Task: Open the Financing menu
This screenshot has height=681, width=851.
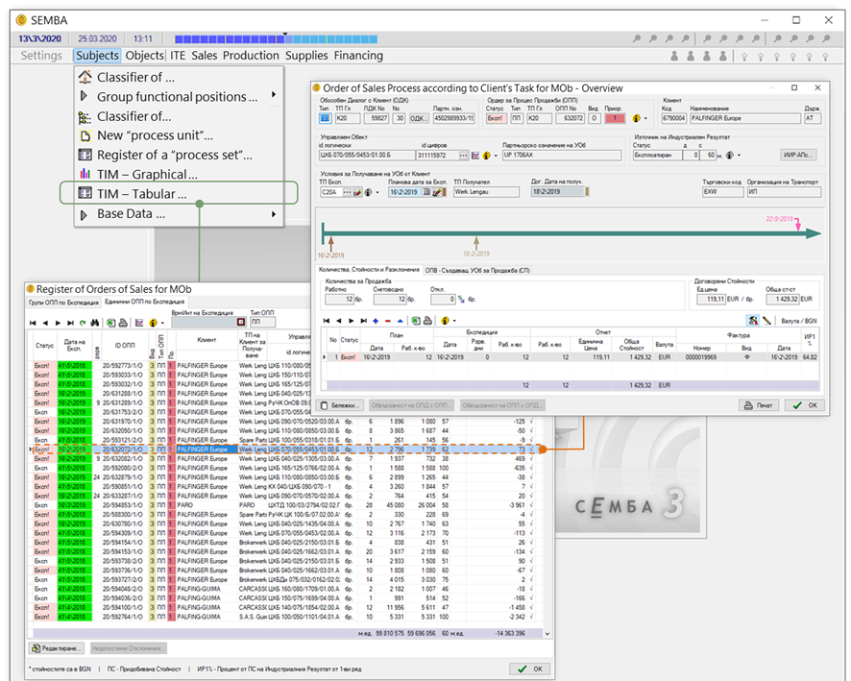Action: (358, 56)
